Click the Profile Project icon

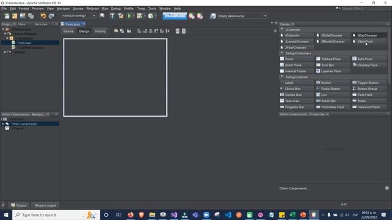151,16
